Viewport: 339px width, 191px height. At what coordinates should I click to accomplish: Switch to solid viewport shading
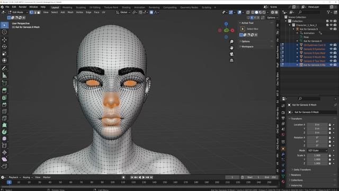tap(256, 12)
